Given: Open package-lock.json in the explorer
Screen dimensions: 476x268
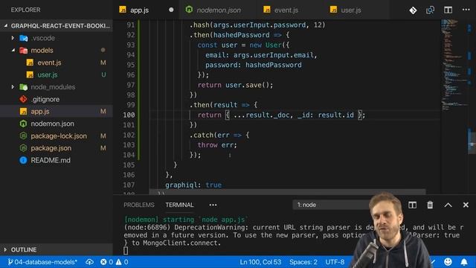Looking at the screenshot, I should click(57, 136).
